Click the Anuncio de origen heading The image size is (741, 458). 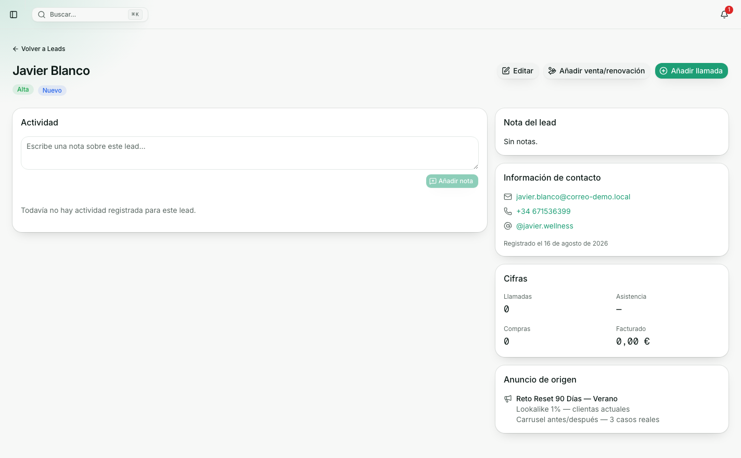(x=540, y=379)
